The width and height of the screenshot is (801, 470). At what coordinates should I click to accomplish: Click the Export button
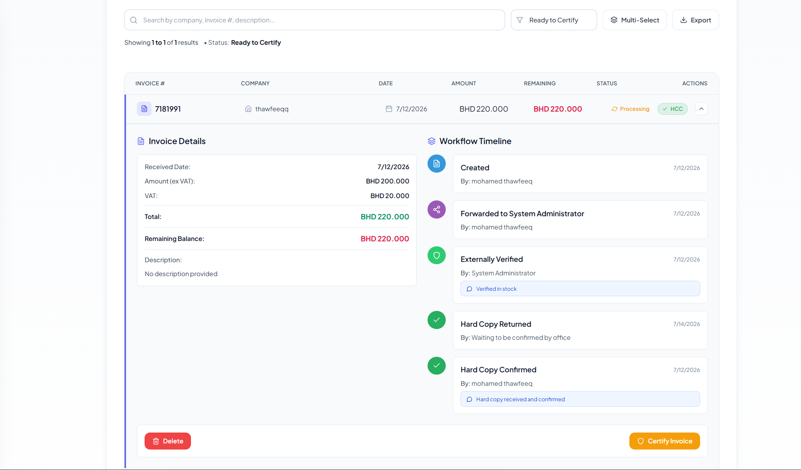pyautogui.click(x=695, y=20)
